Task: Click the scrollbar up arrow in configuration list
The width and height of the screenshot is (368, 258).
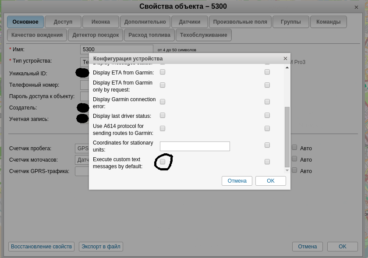Action: point(287,65)
